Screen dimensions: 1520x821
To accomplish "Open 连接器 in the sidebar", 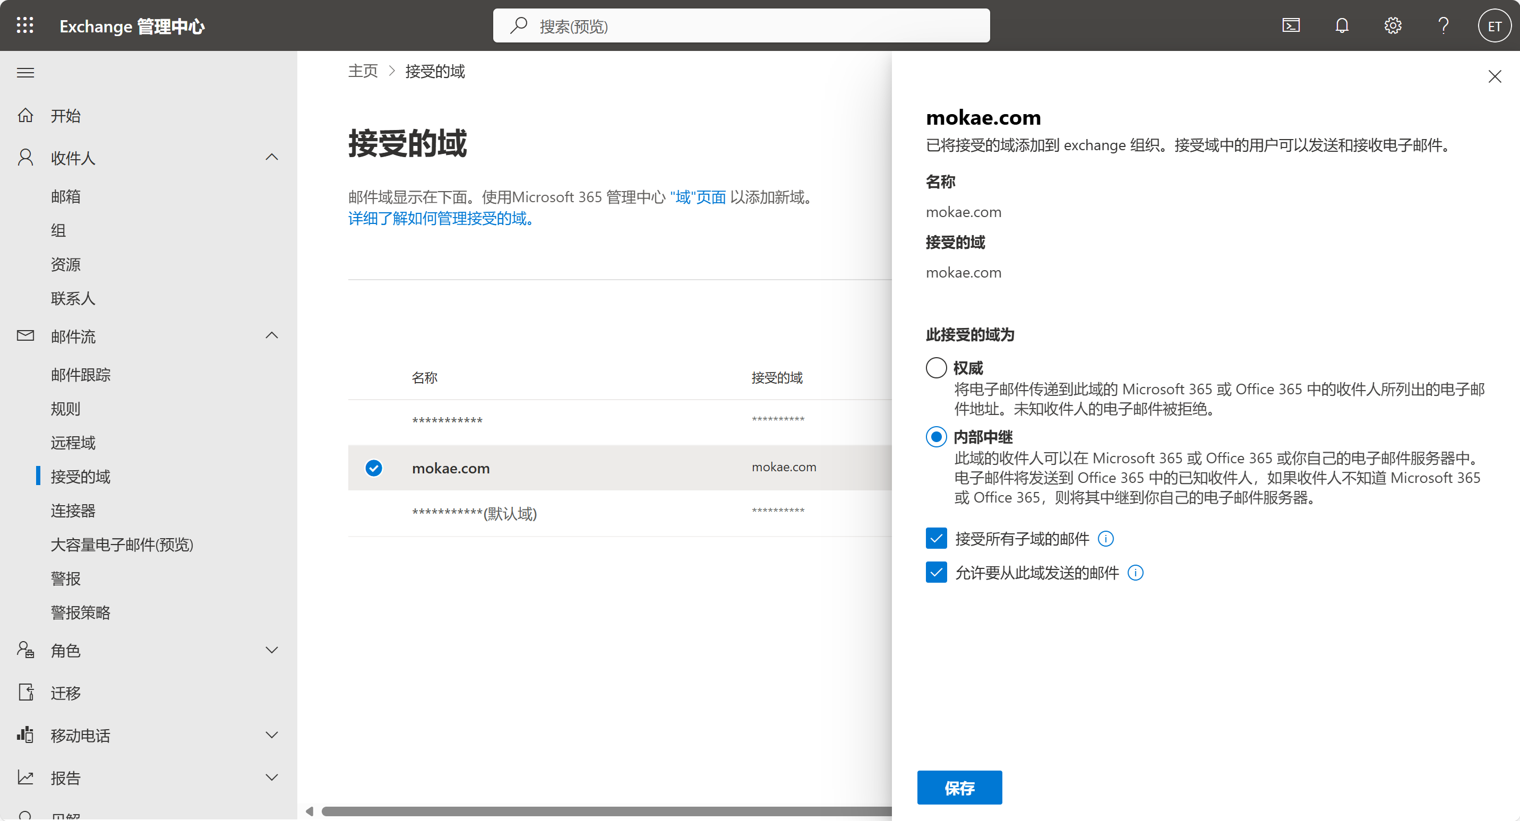I will [x=73, y=511].
